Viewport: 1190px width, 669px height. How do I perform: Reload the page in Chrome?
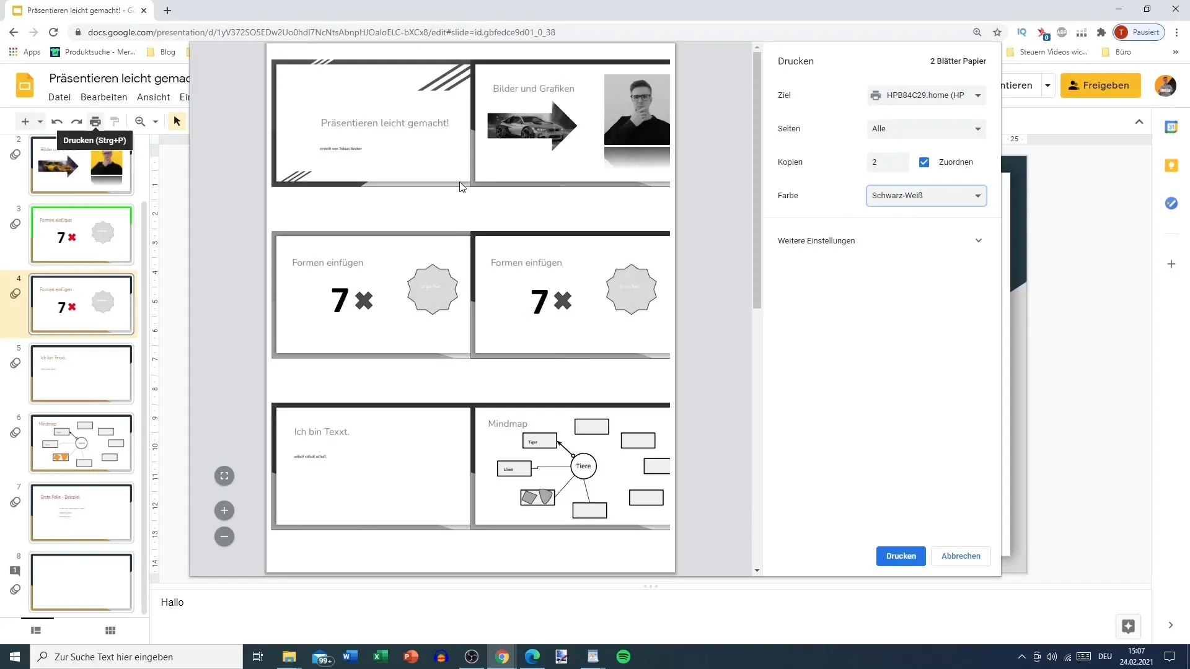(x=53, y=32)
